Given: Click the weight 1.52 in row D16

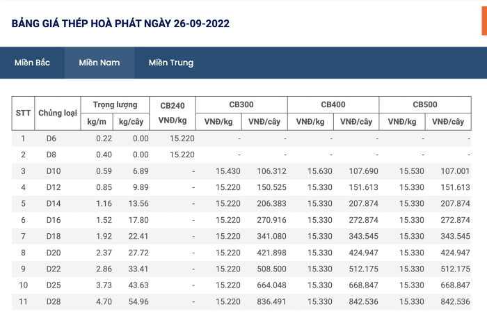Looking at the screenshot, I should 104,220.
